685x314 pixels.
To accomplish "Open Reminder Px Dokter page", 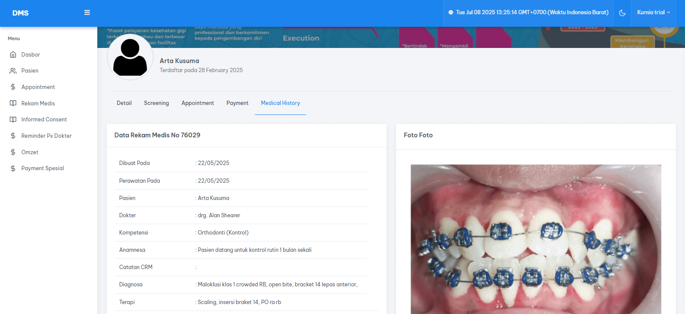I will 46,136.
